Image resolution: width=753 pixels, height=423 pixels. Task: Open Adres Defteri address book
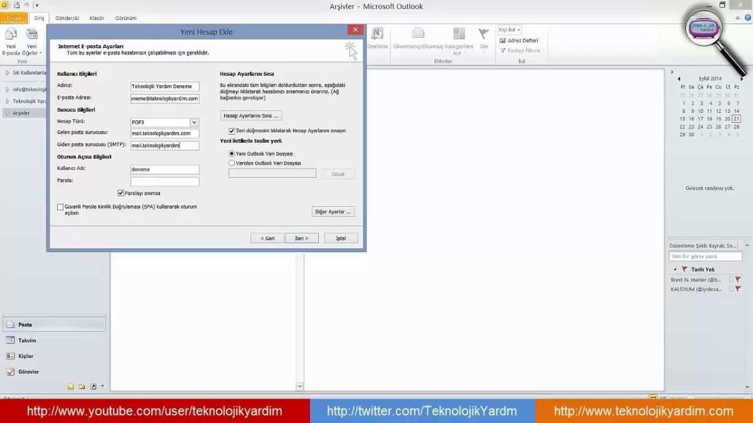[519, 41]
